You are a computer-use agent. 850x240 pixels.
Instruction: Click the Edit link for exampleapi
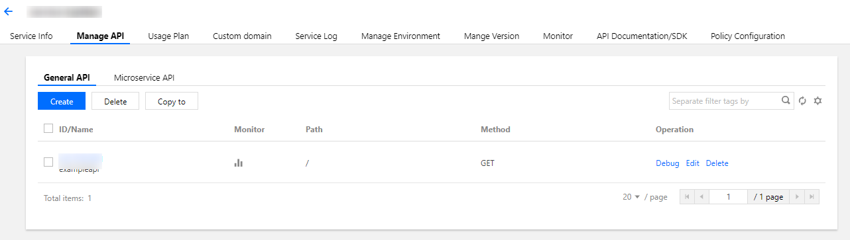[x=693, y=163]
